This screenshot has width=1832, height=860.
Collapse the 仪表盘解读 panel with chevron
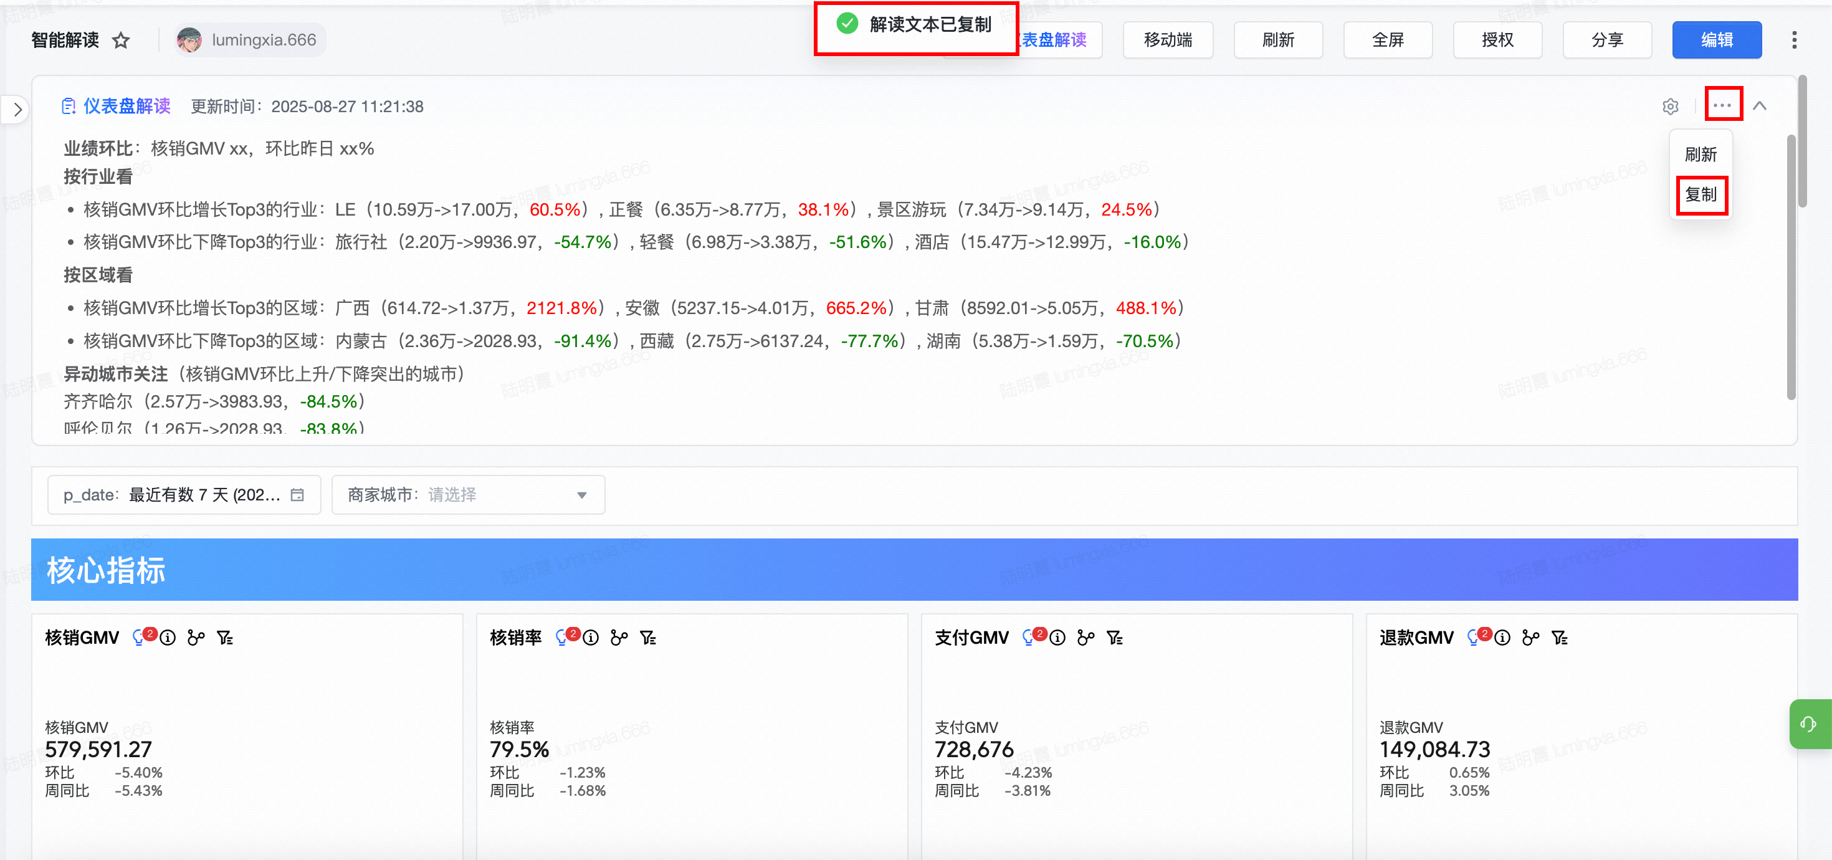[1760, 106]
